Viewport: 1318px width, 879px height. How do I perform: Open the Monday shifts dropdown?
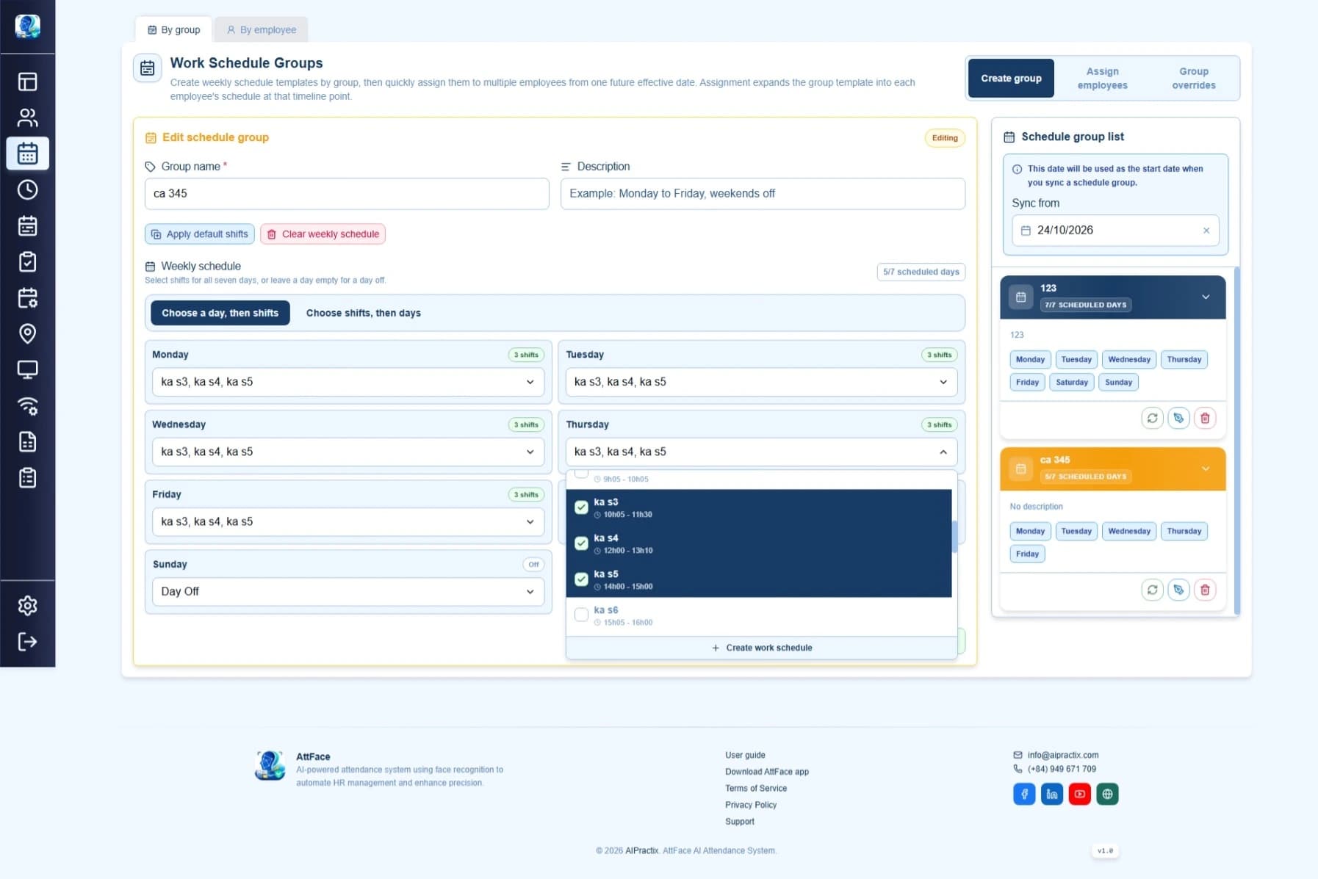point(347,382)
